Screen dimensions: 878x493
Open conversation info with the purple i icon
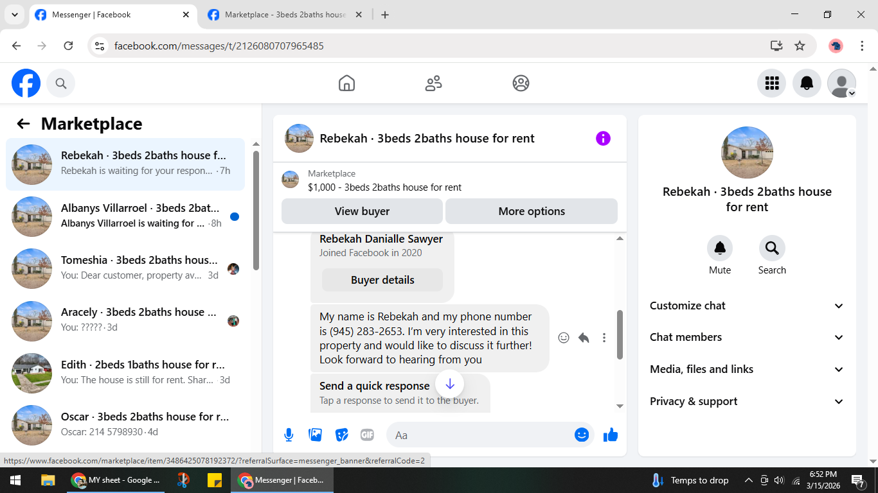pyautogui.click(x=603, y=138)
